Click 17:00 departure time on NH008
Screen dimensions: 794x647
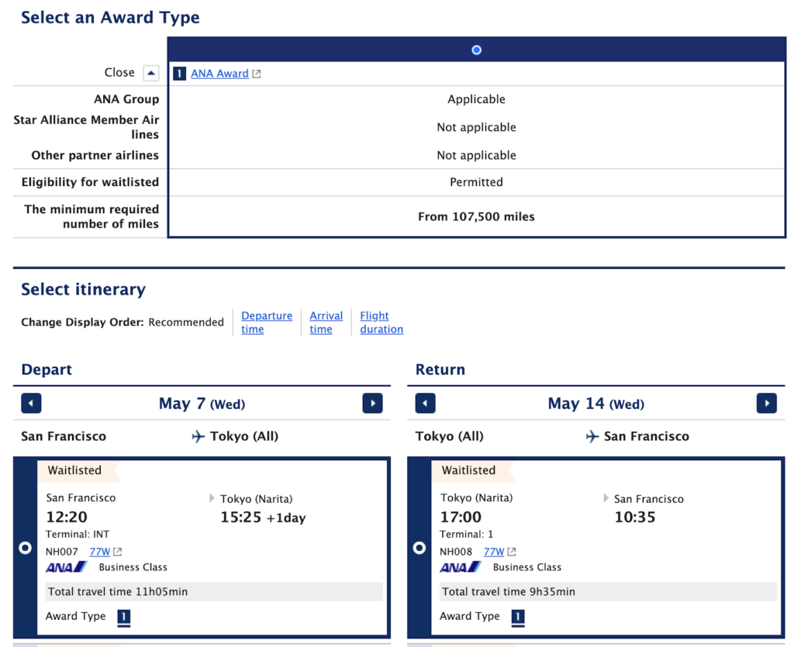(461, 517)
